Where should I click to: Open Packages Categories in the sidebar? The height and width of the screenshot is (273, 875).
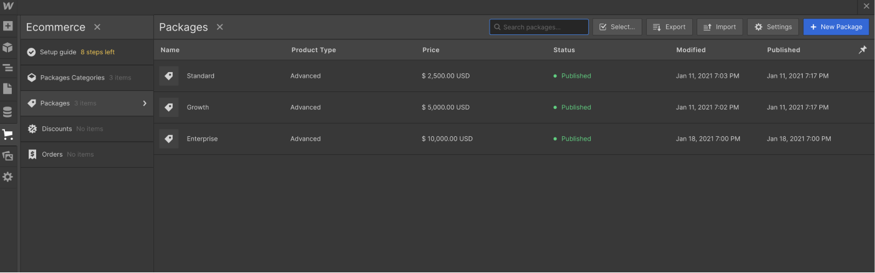72,78
